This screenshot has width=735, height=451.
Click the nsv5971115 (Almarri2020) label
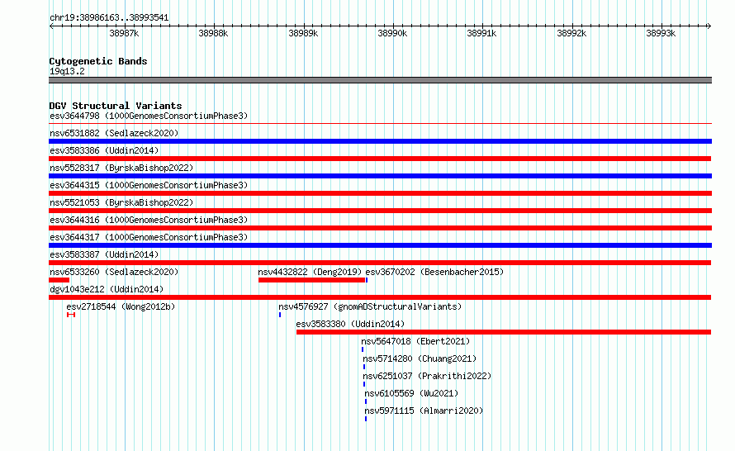[x=424, y=411]
